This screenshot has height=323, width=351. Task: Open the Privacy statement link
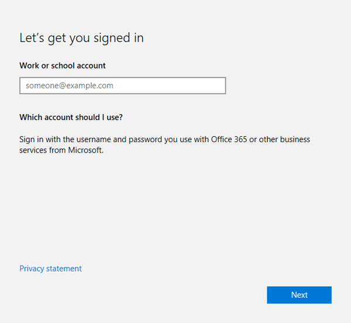point(50,269)
